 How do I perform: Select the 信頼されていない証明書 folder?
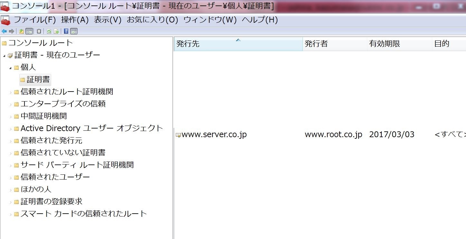[63, 153]
